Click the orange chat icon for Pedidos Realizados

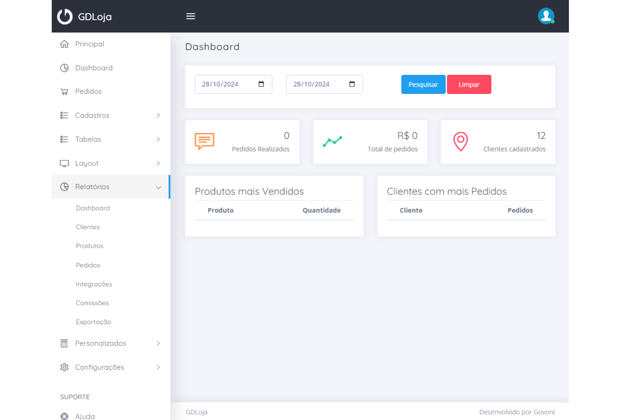click(x=204, y=141)
